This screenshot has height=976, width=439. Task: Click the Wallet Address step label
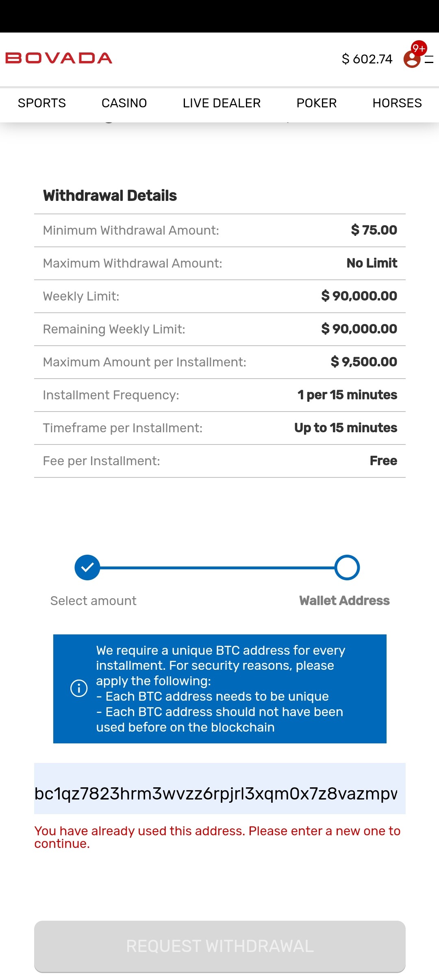click(344, 601)
